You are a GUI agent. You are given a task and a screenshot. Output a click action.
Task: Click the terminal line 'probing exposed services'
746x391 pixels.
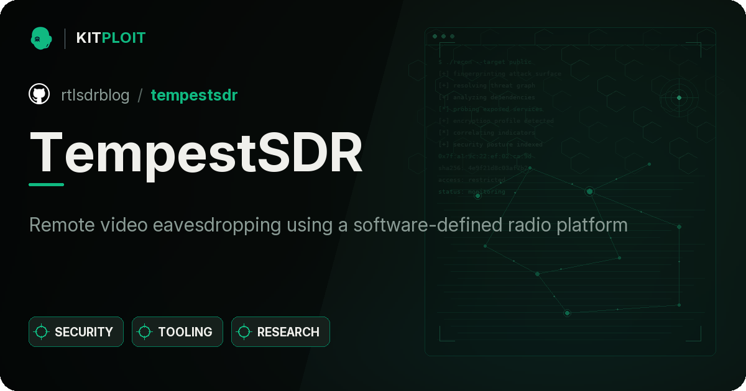[x=491, y=109]
